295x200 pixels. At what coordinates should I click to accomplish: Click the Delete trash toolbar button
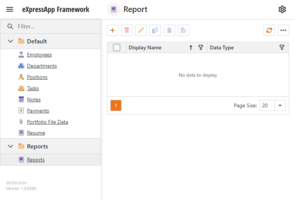click(x=127, y=30)
